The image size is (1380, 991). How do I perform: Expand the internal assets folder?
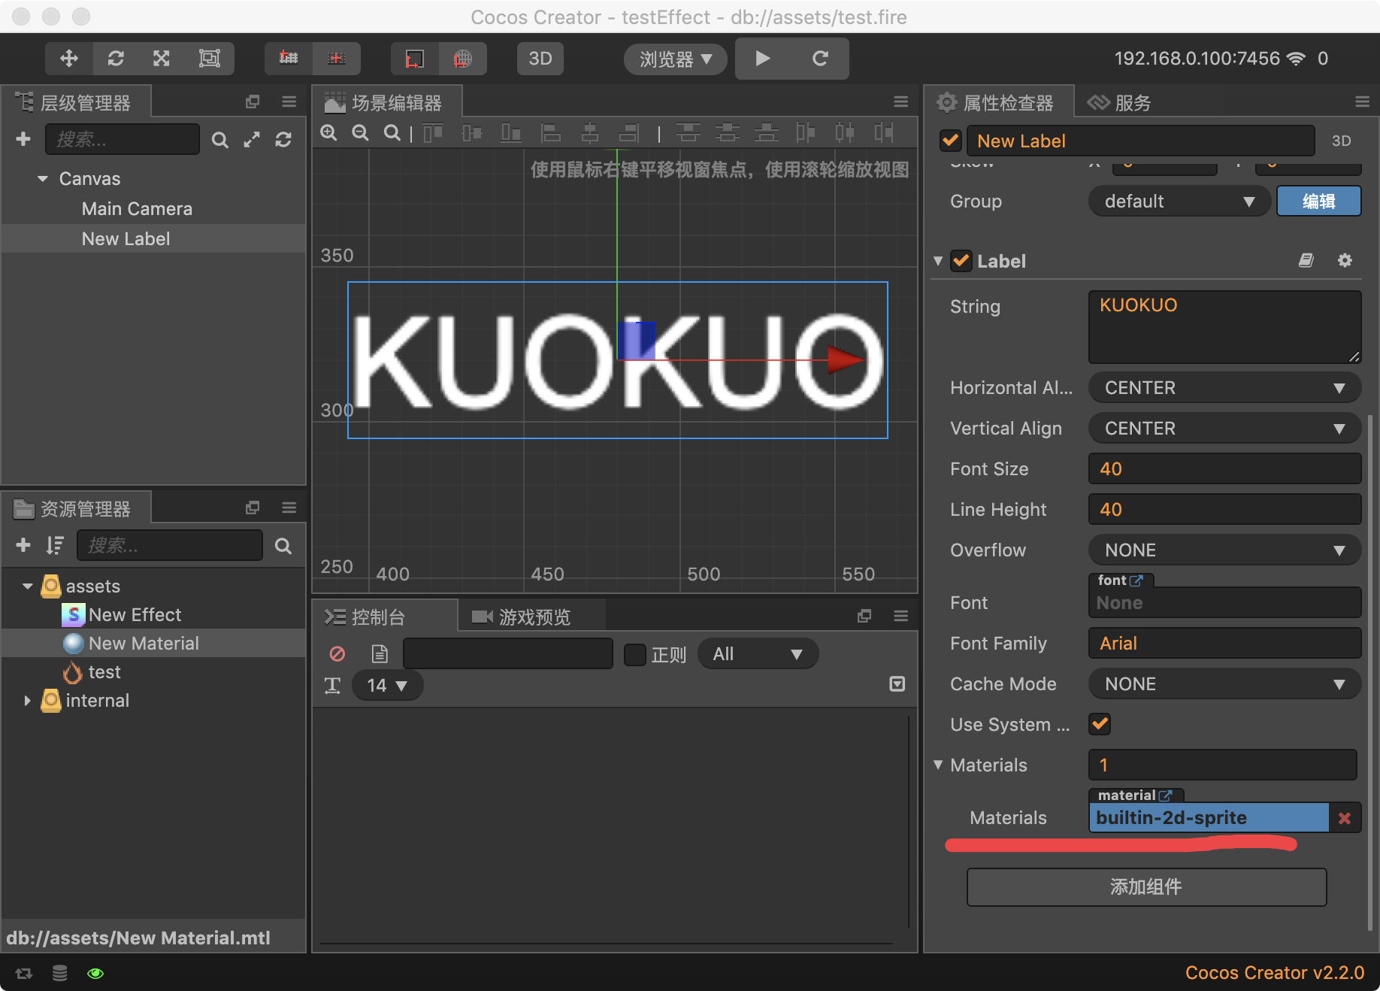click(x=28, y=701)
